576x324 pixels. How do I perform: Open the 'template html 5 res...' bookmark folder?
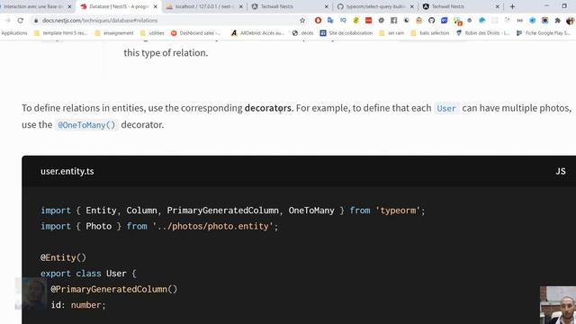(60, 33)
